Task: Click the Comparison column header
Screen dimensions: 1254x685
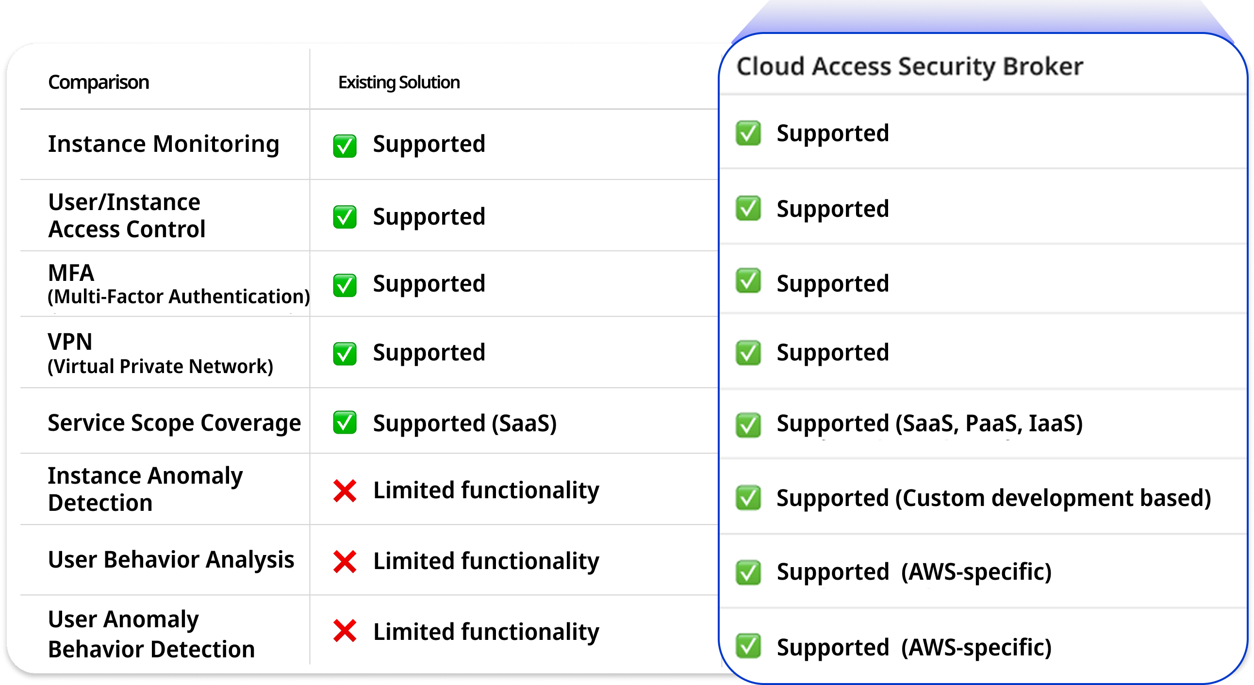Action: point(99,82)
